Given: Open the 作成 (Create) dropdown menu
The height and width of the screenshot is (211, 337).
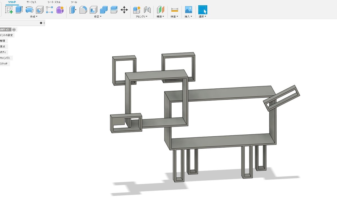Looking at the screenshot, I should point(34,17).
